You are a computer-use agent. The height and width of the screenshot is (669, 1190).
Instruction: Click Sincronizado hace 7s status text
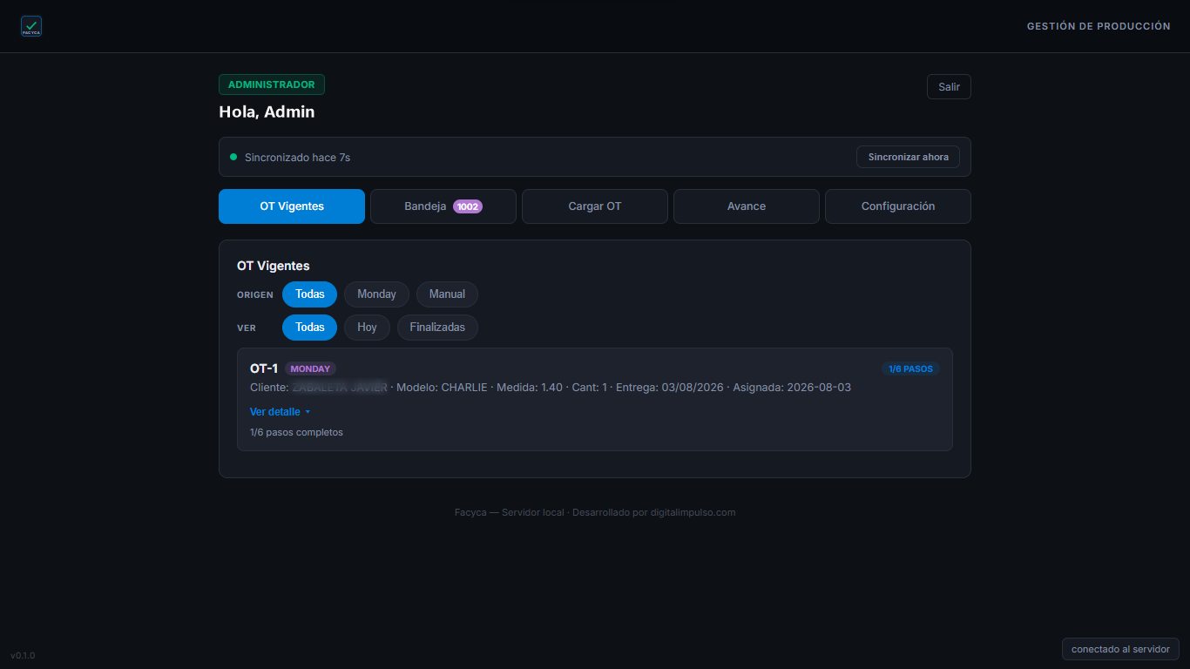click(x=297, y=158)
